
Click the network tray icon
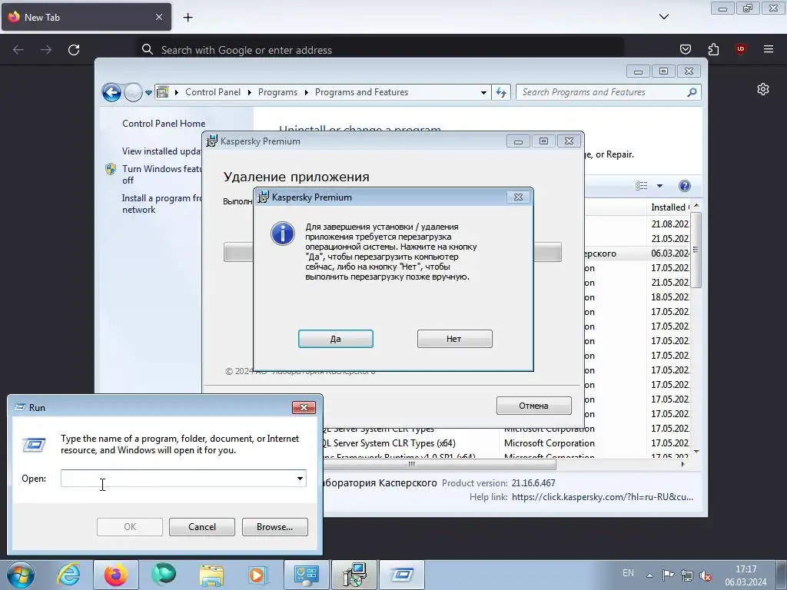tap(686, 575)
